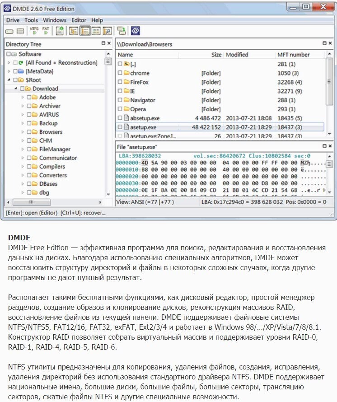Expand the FileManager folder node
This screenshot has width=337, height=402.
(23, 149)
